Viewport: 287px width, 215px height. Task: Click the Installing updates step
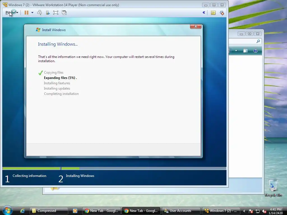click(x=57, y=88)
